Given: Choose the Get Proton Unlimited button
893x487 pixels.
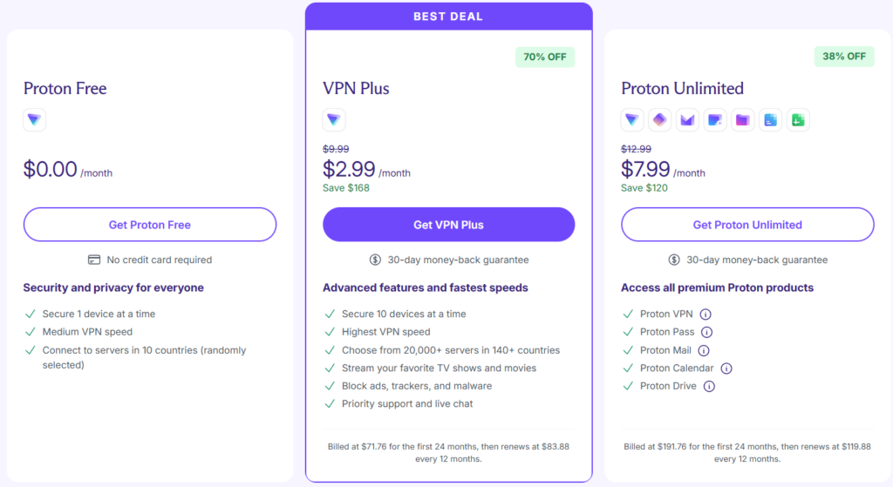Looking at the screenshot, I should pyautogui.click(x=747, y=225).
